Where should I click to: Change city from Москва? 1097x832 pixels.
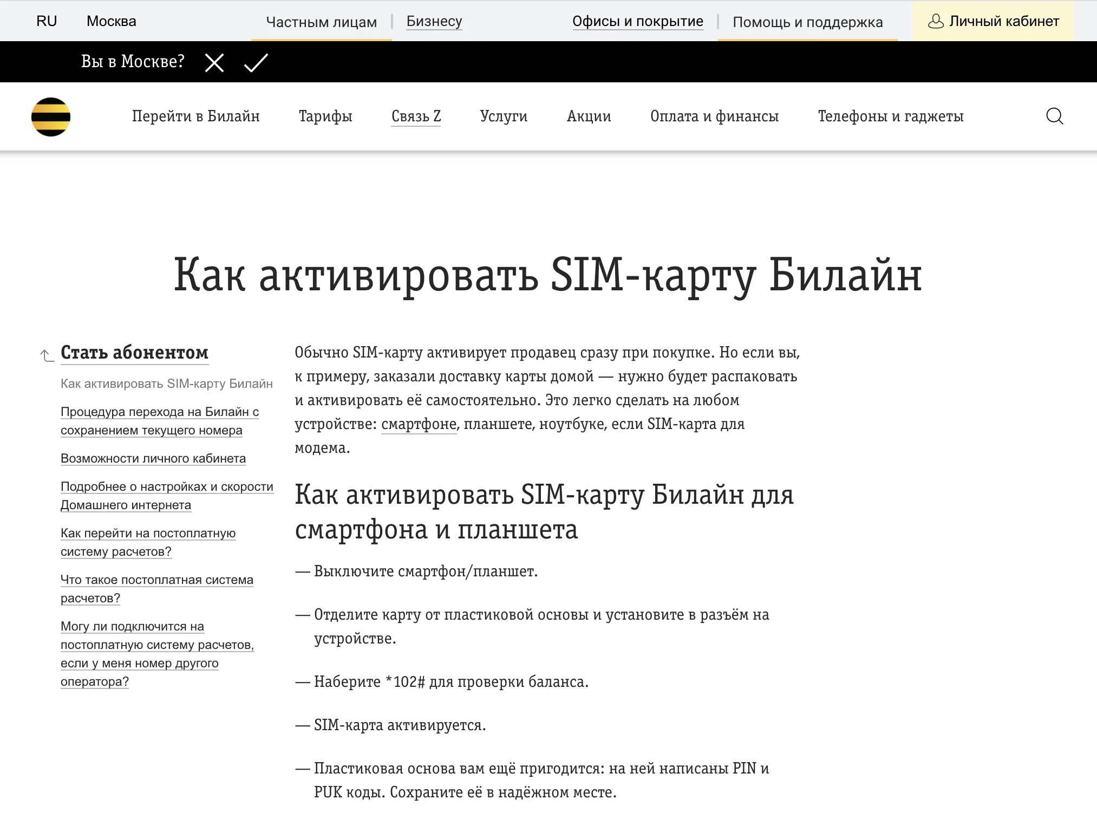[112, 21]
